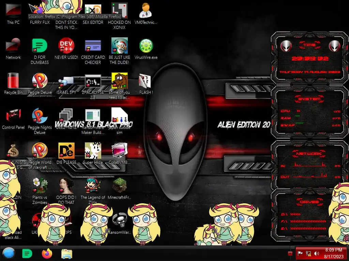The width and height of the screenshot is (349, 261).
Task: Open the Recycle Bin
Action: [13, 84]
